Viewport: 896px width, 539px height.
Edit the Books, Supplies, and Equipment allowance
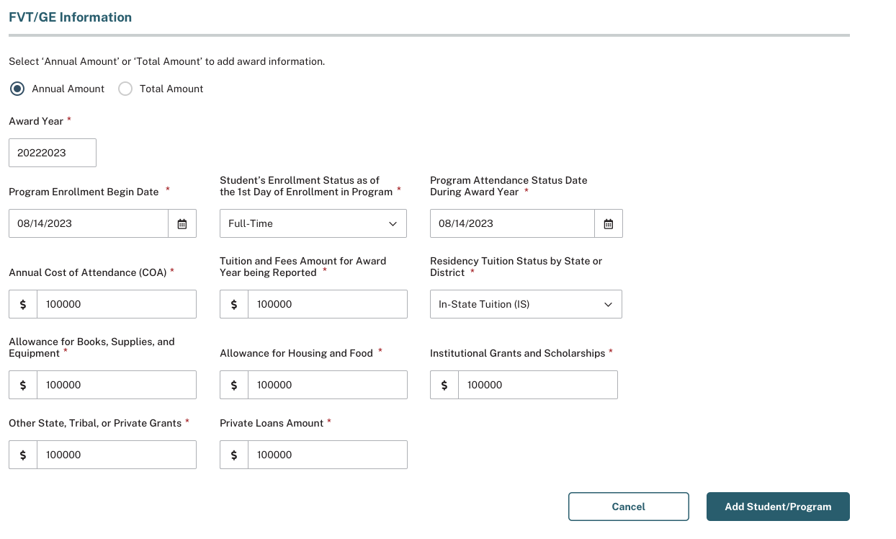pos(116,385)
